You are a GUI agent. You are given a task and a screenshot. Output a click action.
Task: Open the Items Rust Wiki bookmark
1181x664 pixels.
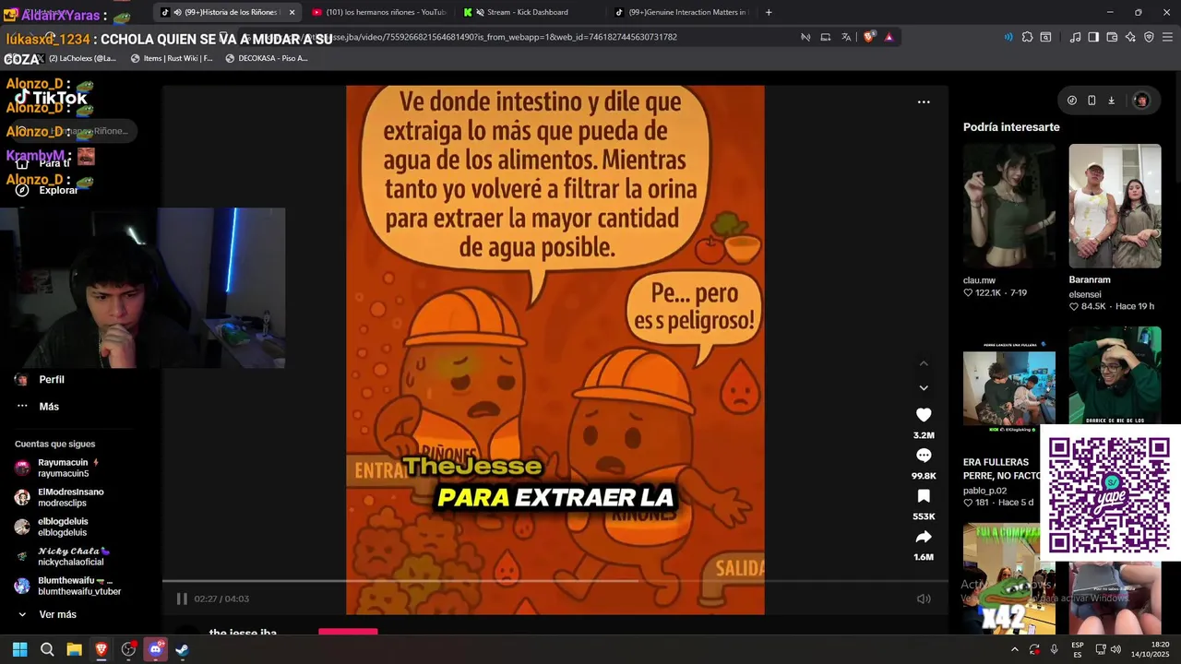pos(172,58)
